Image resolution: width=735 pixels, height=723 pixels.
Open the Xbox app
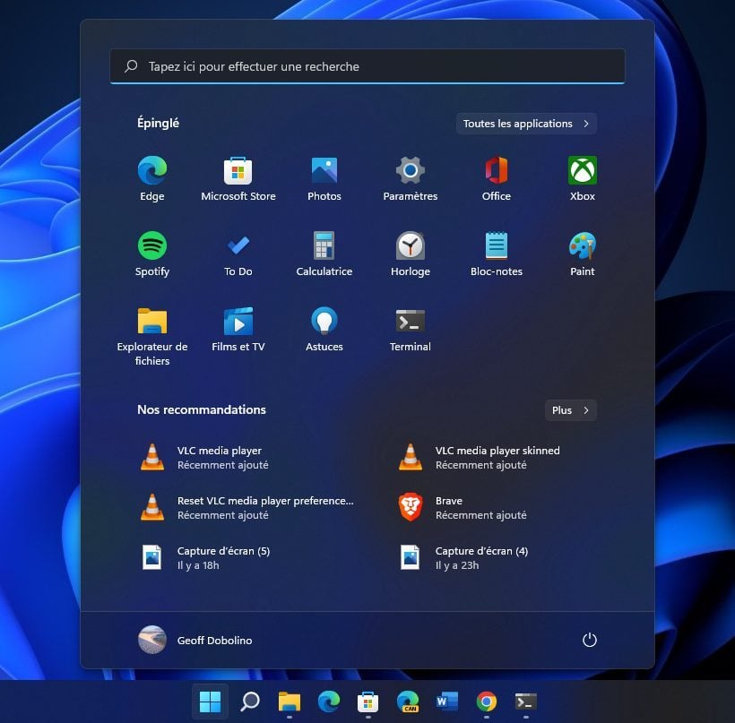[x=583, y=178]
